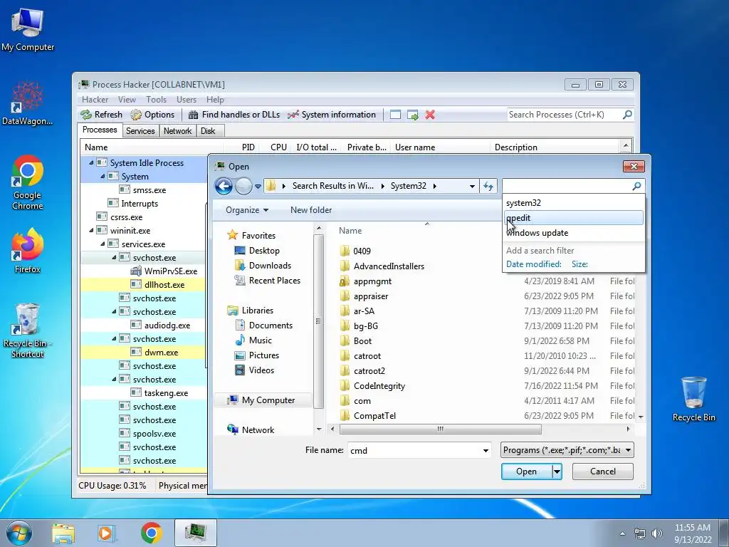Click the address bar refresh icon
729x547 pixels.
[x=488, y=186]
